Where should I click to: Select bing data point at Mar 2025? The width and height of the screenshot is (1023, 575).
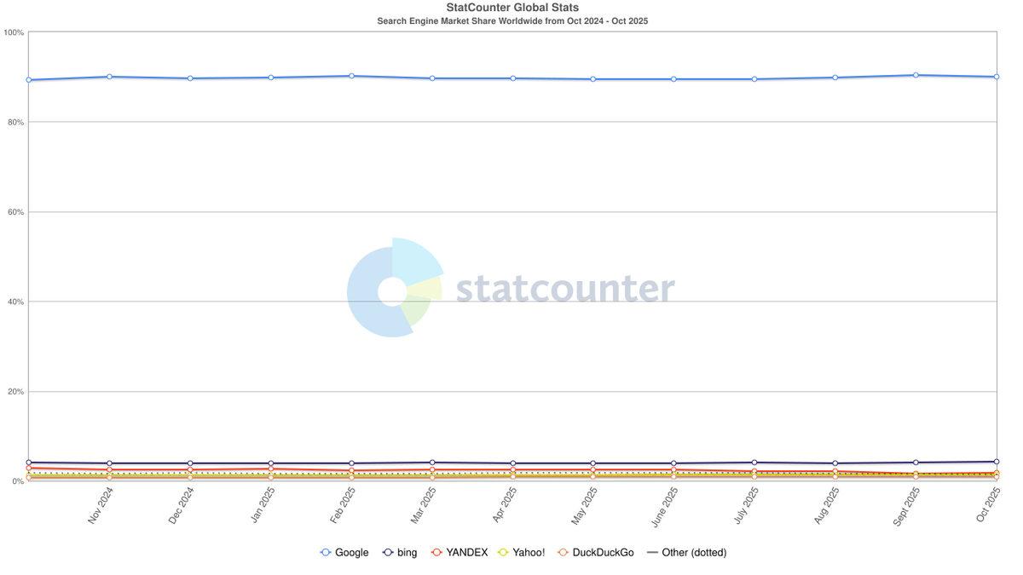point(432,463)
